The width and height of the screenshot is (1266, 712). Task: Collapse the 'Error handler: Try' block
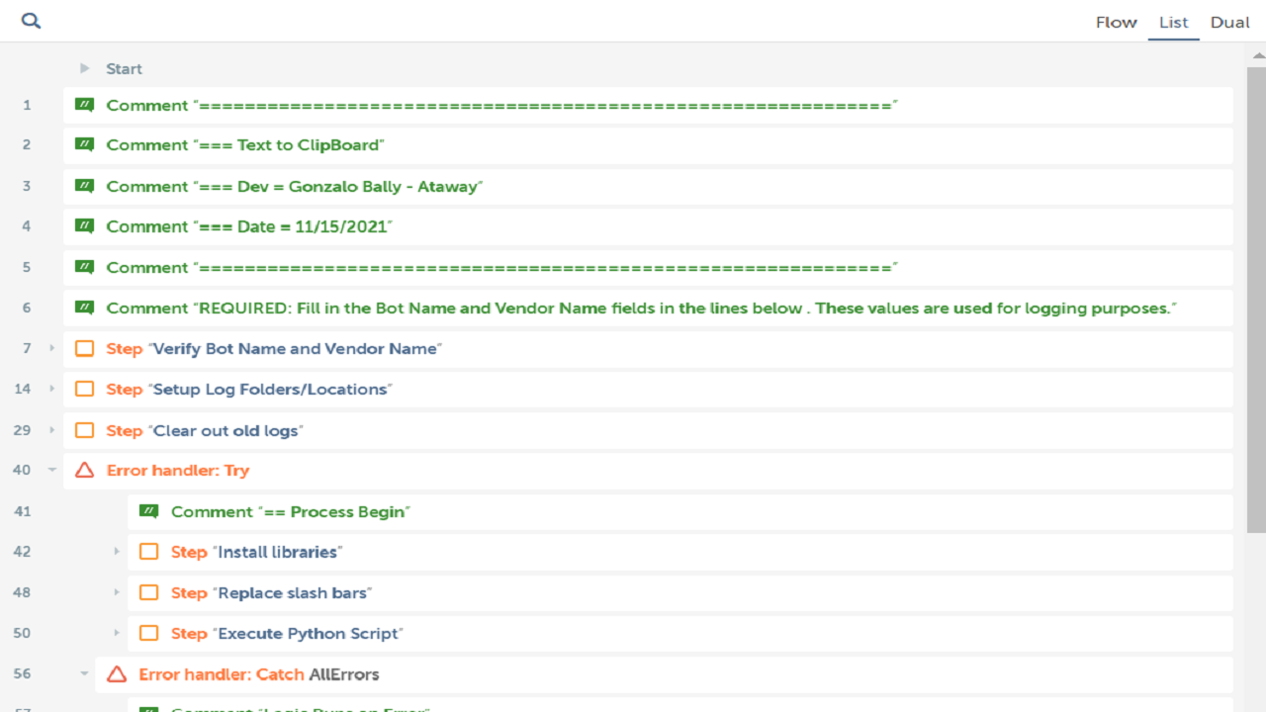point(52,471)
